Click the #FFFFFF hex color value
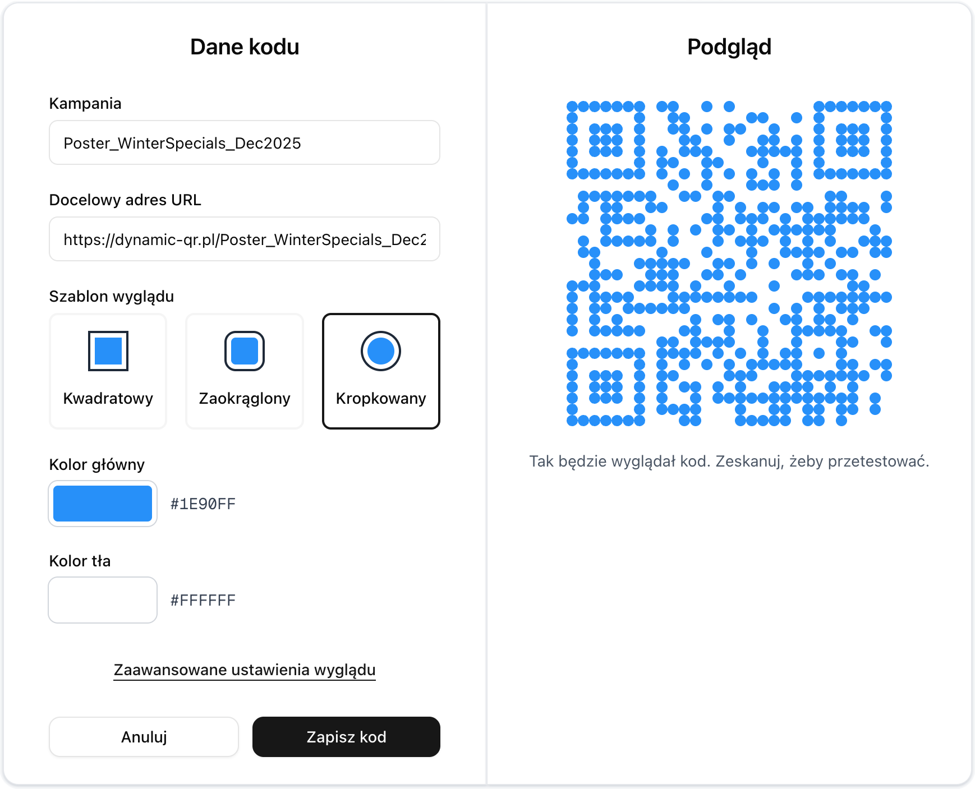Screen dimensions: 975x789 (203, 600)
